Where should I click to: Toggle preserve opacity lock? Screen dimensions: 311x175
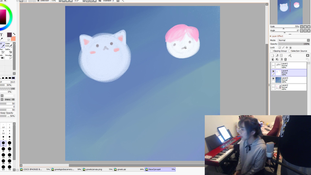tap(279, 48)
